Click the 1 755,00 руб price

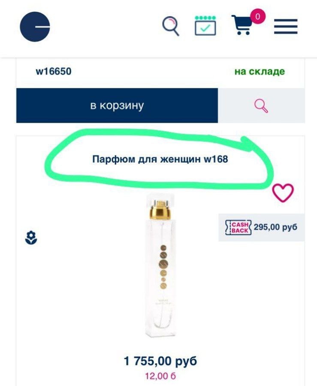160,361
